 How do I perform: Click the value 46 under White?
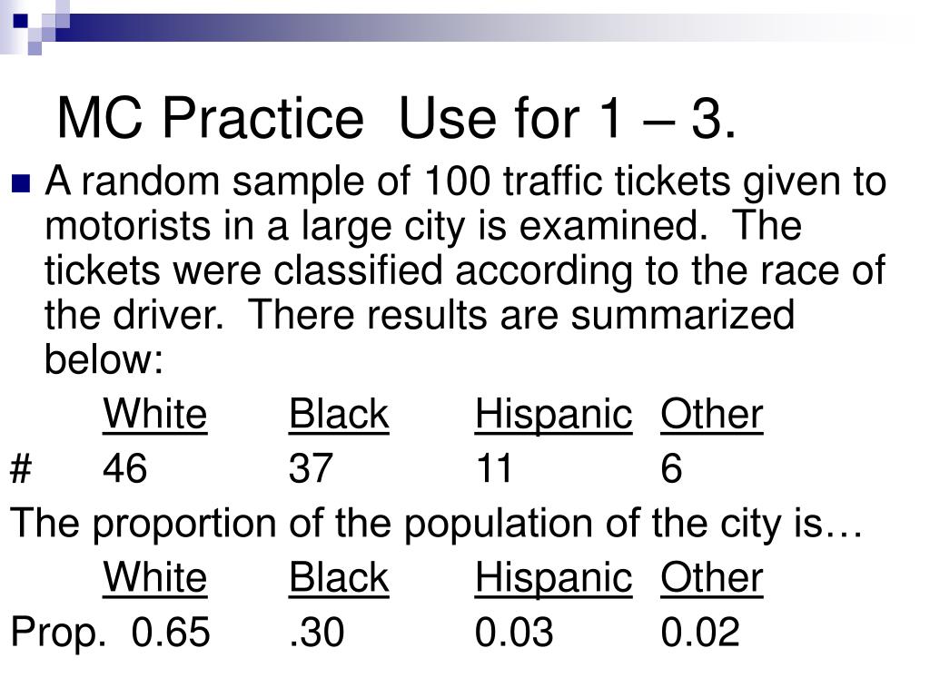pyautogui.click(x=124, y=468)
